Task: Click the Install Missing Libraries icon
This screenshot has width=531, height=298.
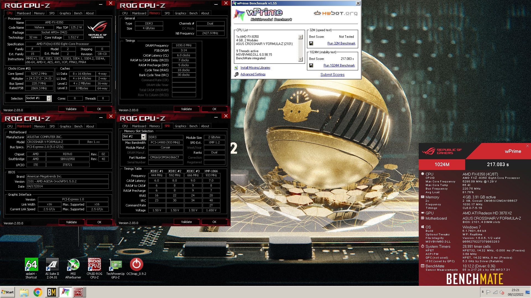Action: point(236,68)
